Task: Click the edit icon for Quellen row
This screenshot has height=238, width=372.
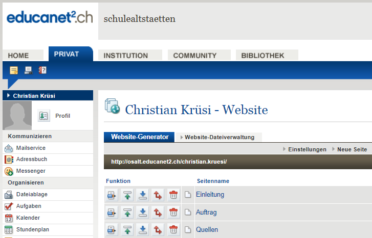Action: pos(112,229)
